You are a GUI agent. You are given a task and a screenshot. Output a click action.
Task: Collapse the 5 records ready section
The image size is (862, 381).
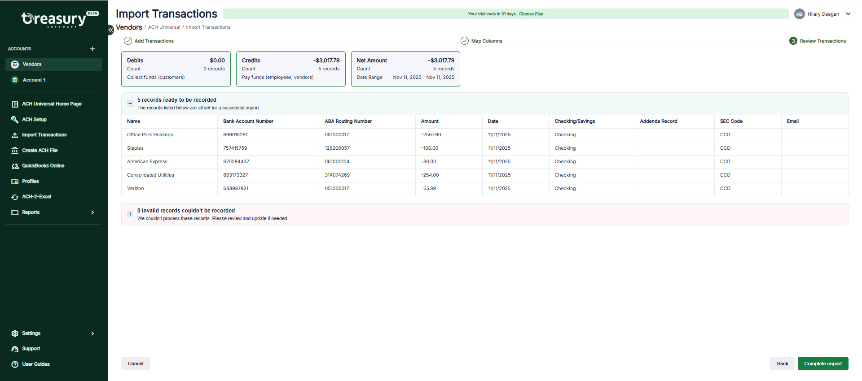tap(130, 104)
